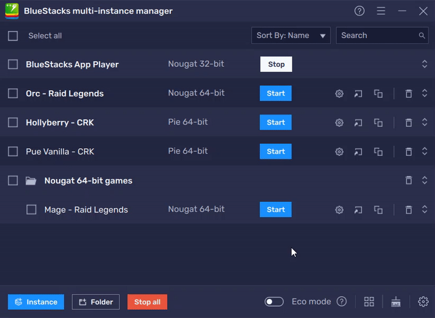This screenshot has width=435, height=318.
Task: Open the hamburger menu in title bar
Action: point(381,11)
